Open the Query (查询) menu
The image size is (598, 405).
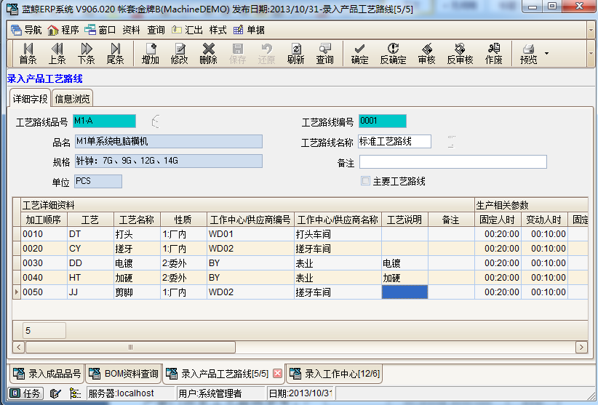coord(156,30)
